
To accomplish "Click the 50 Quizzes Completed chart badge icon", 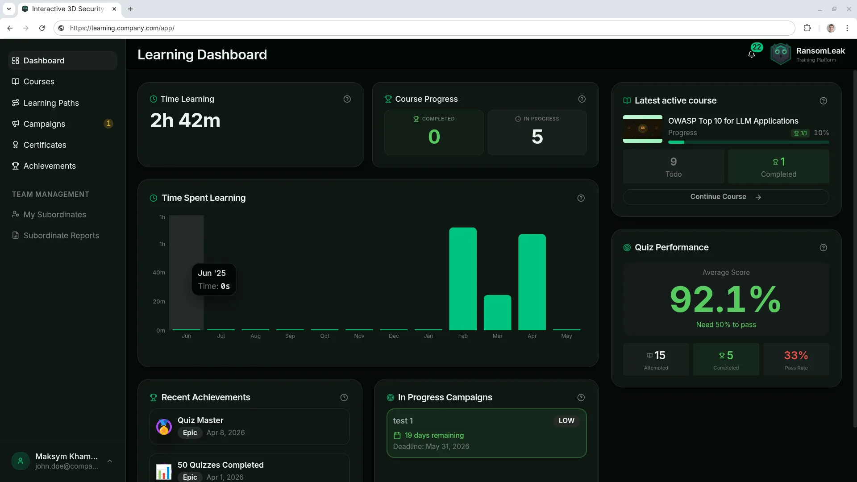I will click(x=164, y=471).
